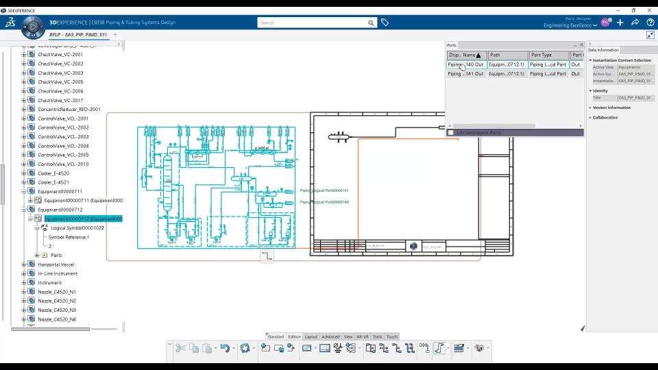
Task: Click the Port Type column header
Action: 549,55
